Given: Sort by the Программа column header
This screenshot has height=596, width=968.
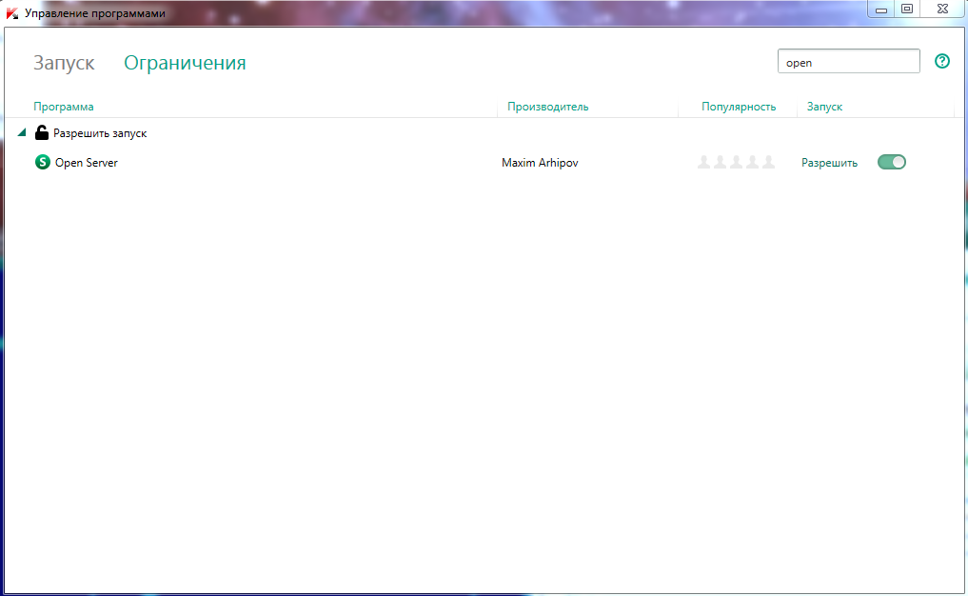Looking at the screenshot, I should tap(64, 107).
